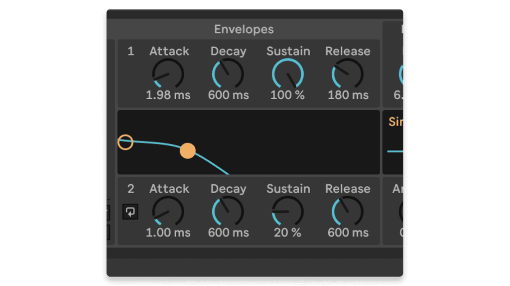
Task: Select the Envelope 2 number label
Action: click(131, 189)
